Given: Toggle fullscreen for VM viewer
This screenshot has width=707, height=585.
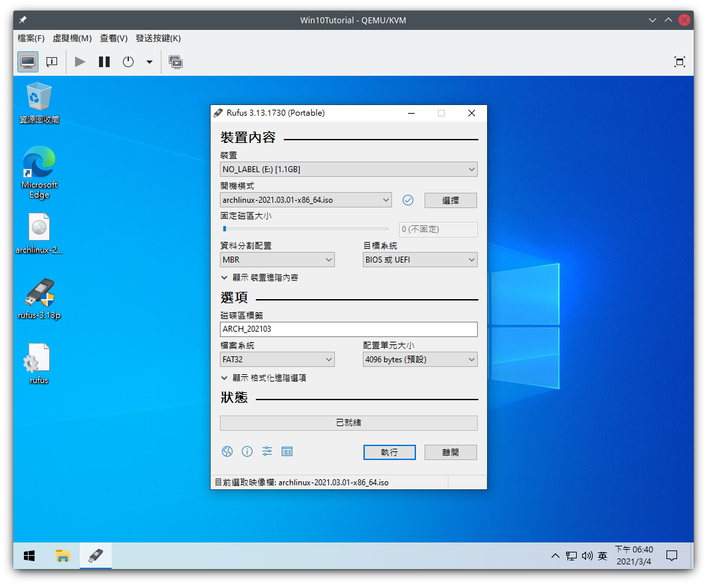Looking at the screenshot, I should (680, 62).
